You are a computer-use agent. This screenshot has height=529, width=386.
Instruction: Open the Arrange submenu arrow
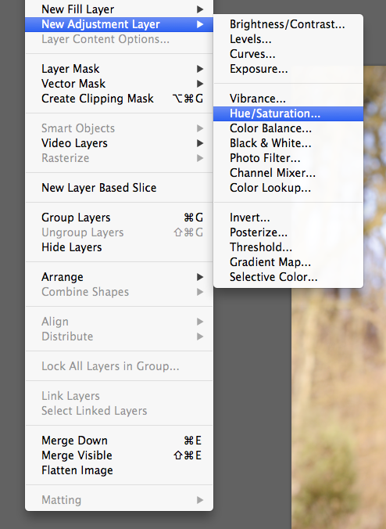[x=200, y=277]
